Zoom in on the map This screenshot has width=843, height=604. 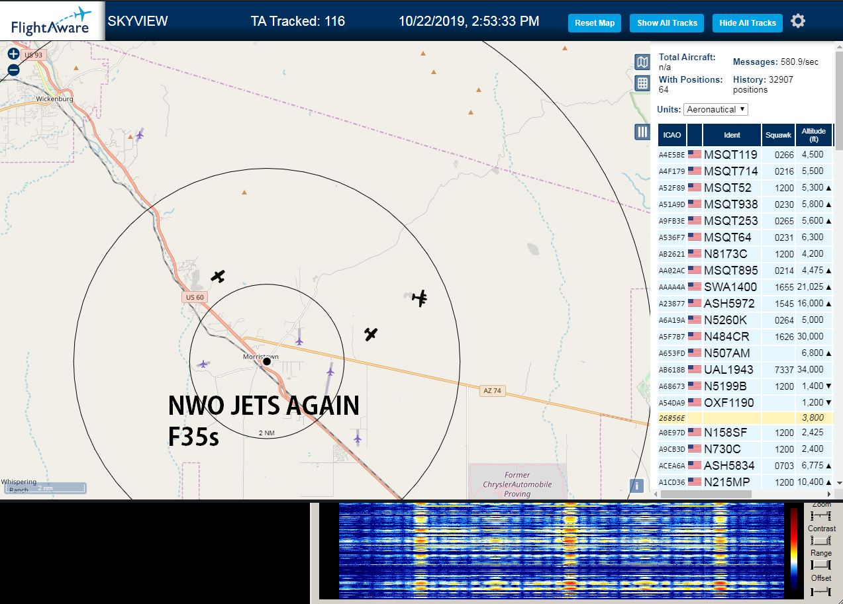[13, 54]
